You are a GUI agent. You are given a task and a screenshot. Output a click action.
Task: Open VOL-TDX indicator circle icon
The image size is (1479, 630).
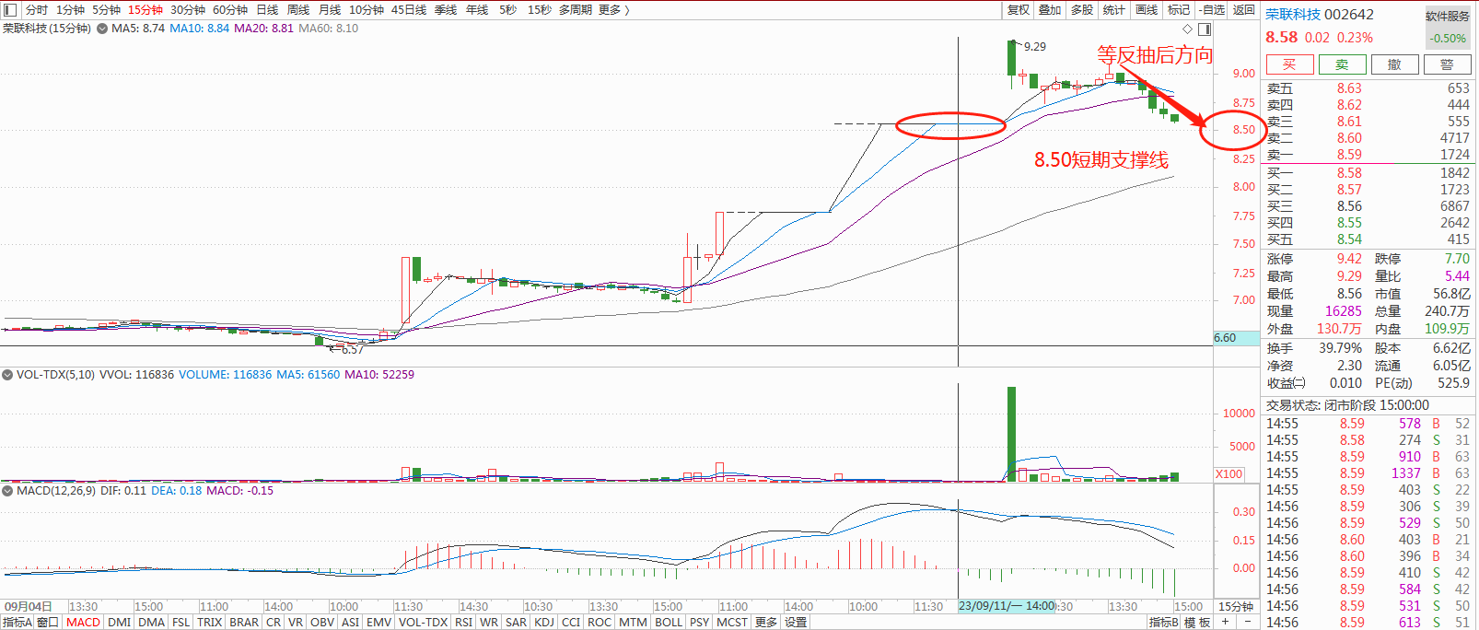pyautogui.click(x=7, y=375)
